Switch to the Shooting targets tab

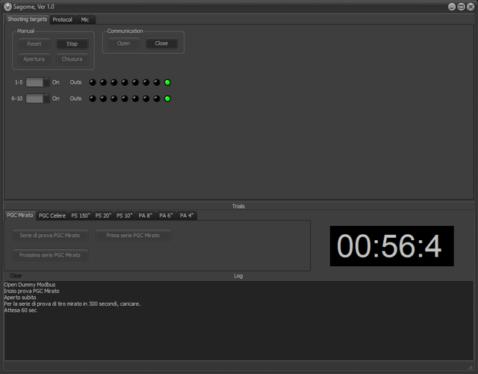pyautogui.click(x=27, y=19)
